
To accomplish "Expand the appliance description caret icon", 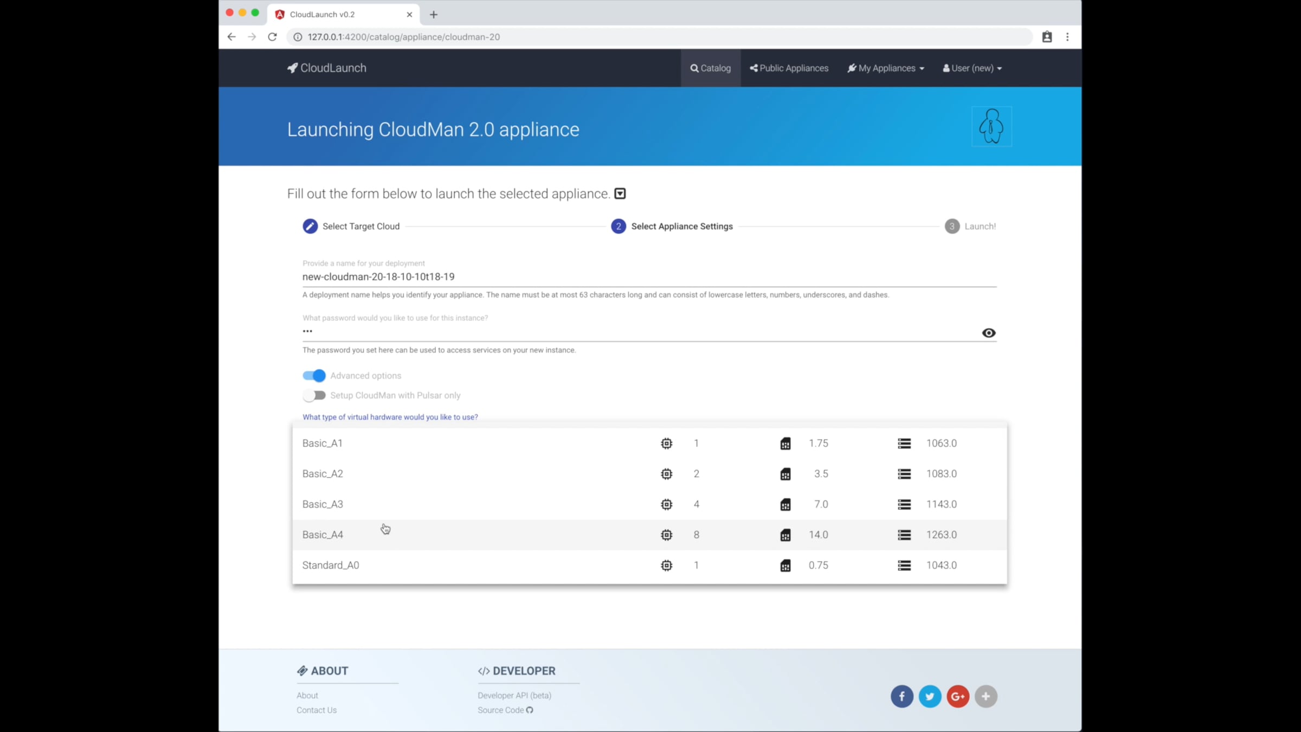I will point(620,194).
